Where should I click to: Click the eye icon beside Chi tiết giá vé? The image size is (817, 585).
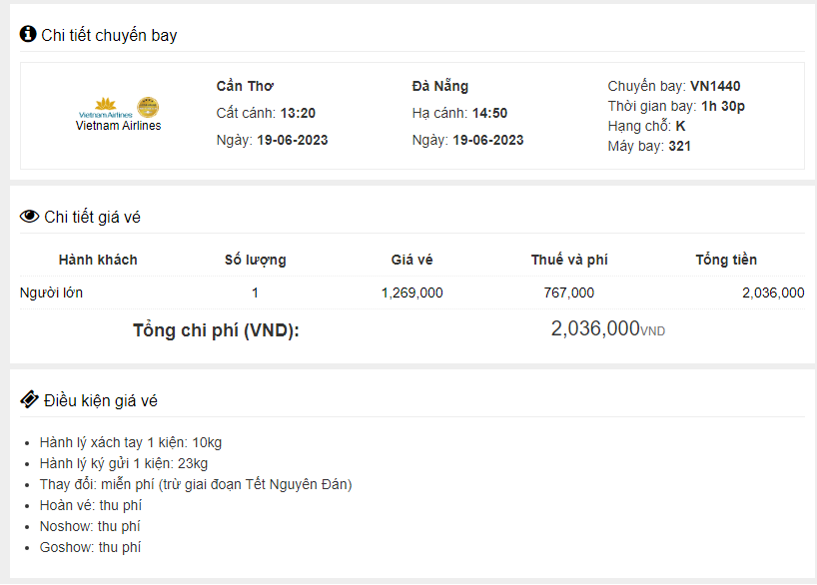[30, 217]
